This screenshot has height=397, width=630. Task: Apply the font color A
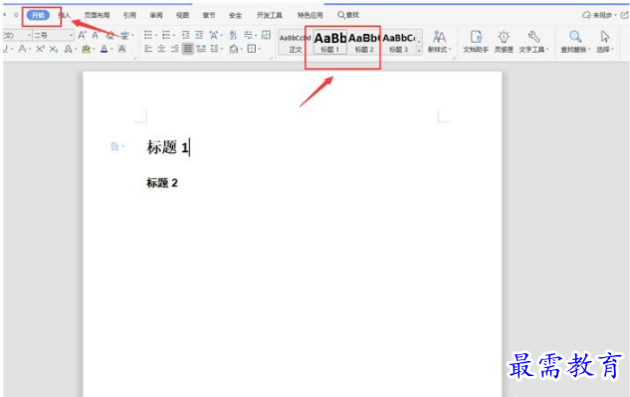[x=104, y=49]
